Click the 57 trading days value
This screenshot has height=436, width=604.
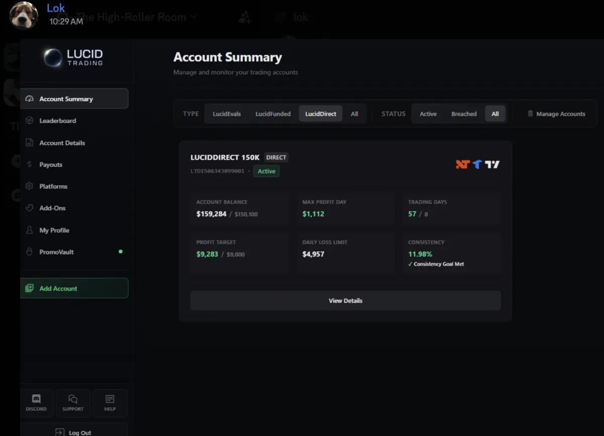point(412,214)
